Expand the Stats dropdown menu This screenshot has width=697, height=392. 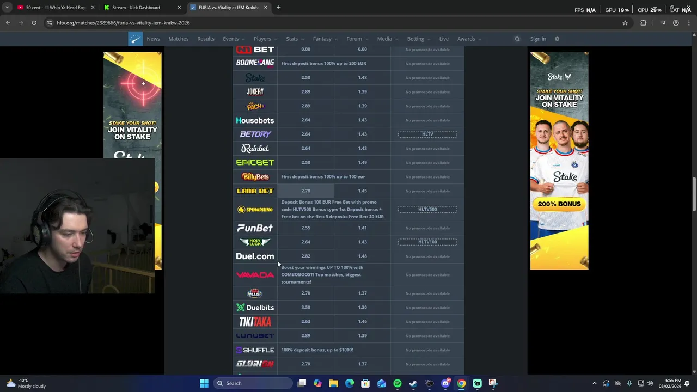[295, 39]
